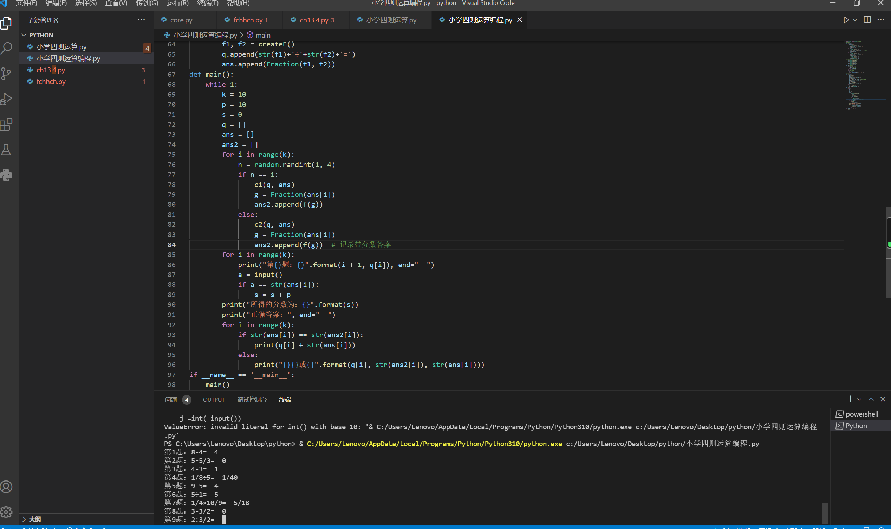
Task: Toggle the maximized terminal panel size
Action: pyautogui.click(x=871, y=399)
